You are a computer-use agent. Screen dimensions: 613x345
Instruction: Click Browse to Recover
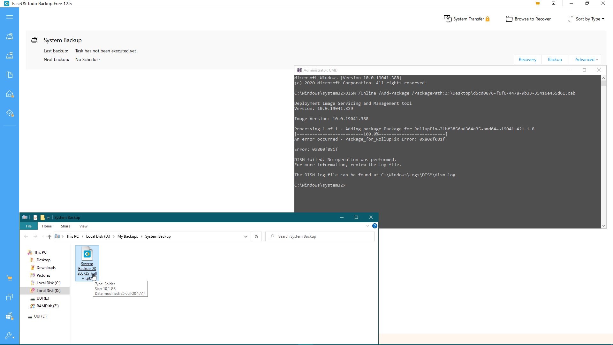coord(528,19)
